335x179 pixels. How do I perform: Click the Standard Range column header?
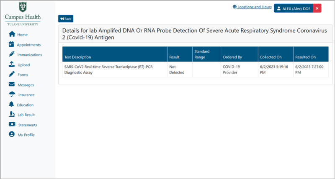(x=206, y=54)
